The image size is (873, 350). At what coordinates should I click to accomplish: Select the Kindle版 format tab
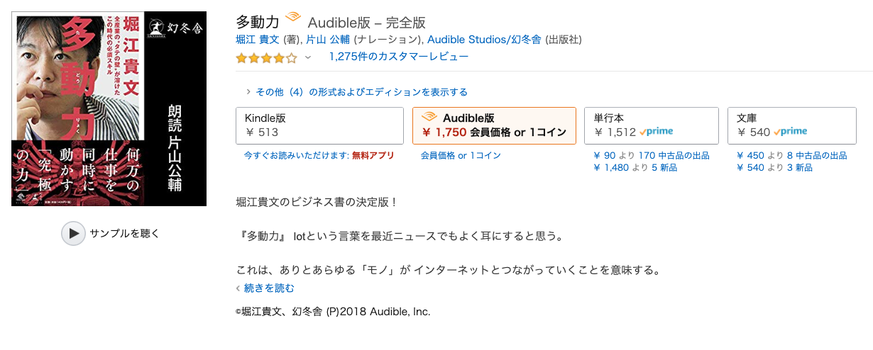click(319, 125)
